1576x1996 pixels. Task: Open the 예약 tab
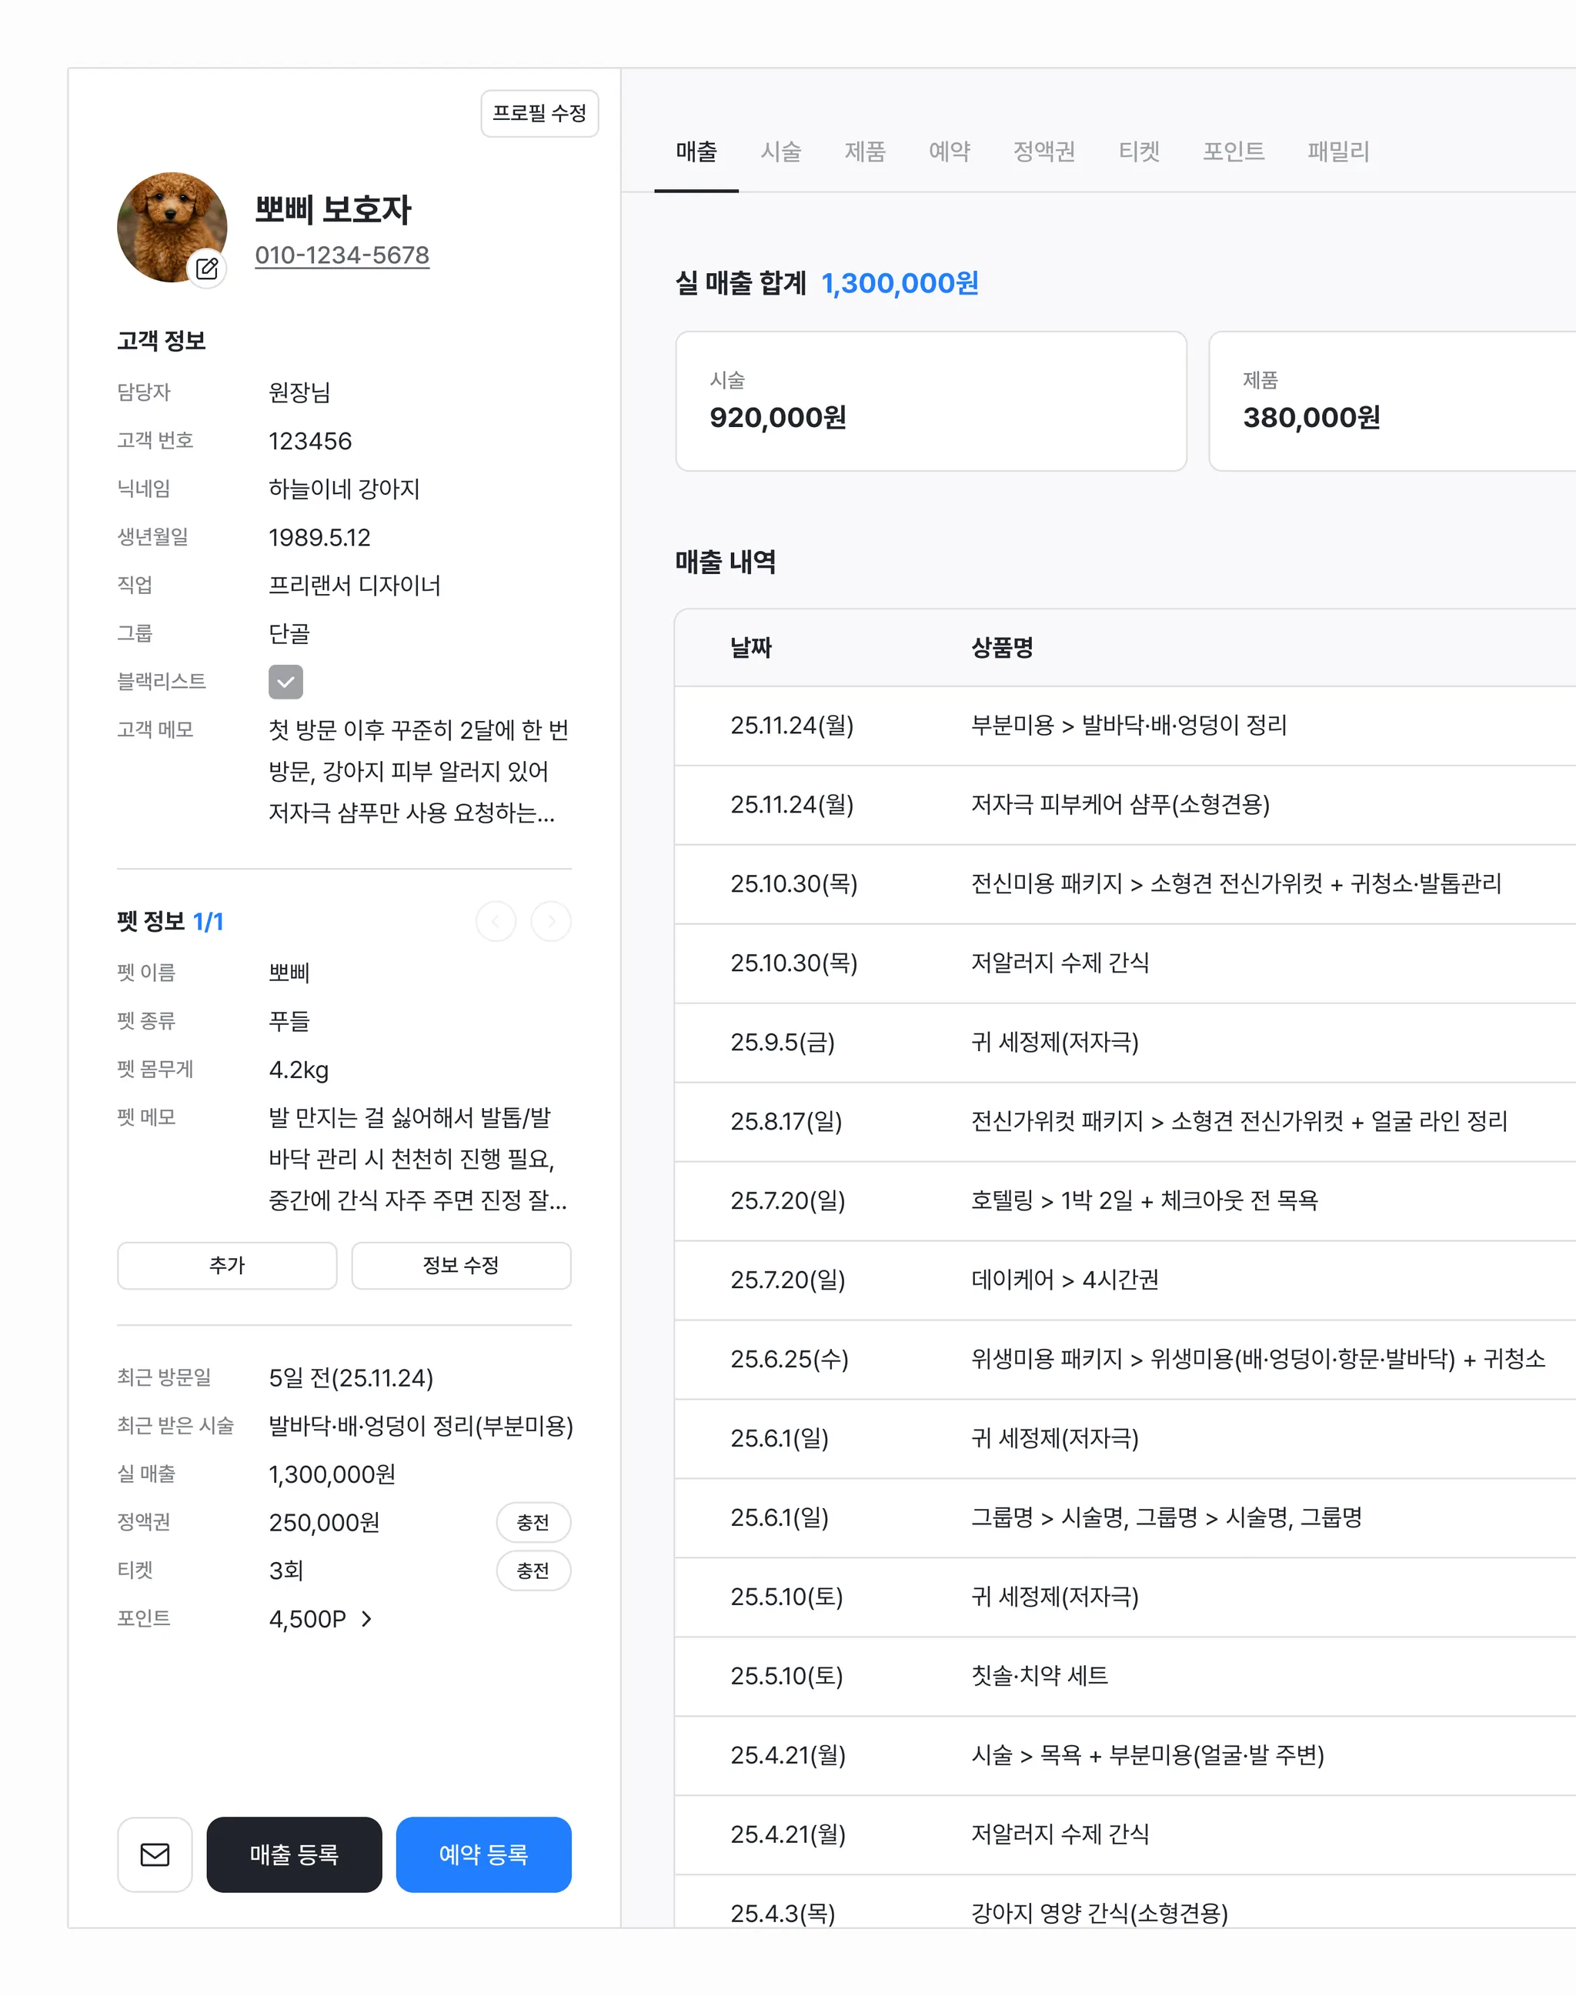pos(950,152)
